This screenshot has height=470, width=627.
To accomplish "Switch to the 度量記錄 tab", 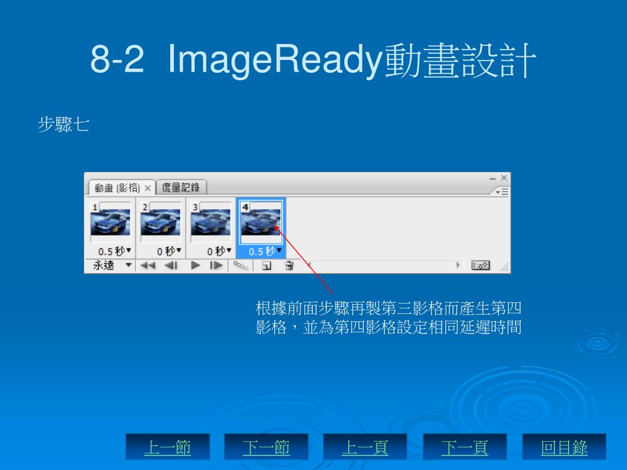I will tap(181, 187).
